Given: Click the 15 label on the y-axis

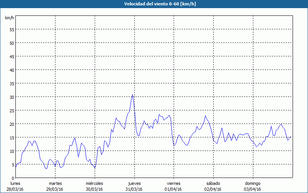Looking at the screenshot, I should click(x=12, y=138).
